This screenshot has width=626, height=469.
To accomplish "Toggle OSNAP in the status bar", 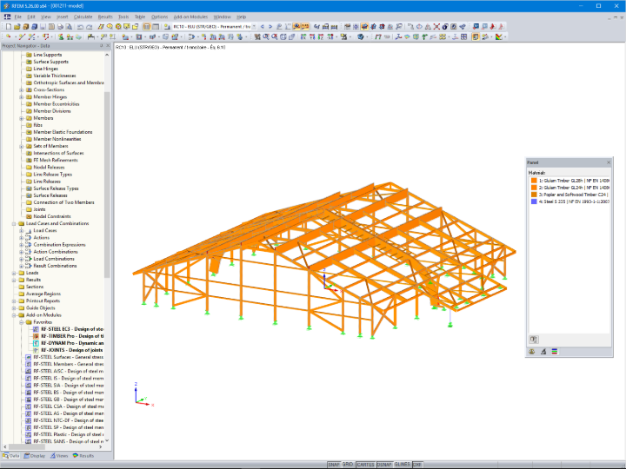I will (384, 465).
